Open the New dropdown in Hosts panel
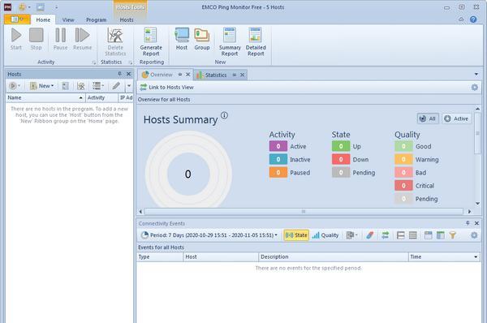Viewport: 487px width, 323px height. tap(41, 86)
